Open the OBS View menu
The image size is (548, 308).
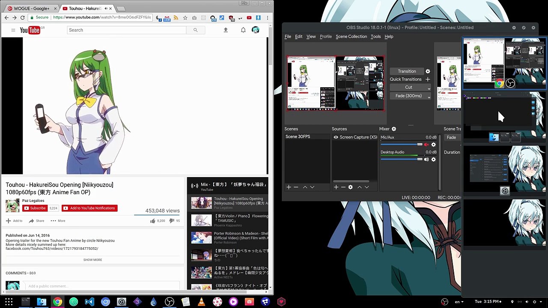[x=311, y=37]
